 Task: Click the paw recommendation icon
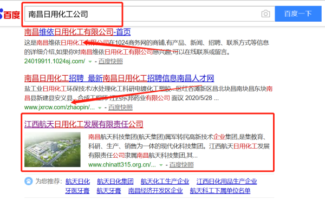(x=28, y=181)
